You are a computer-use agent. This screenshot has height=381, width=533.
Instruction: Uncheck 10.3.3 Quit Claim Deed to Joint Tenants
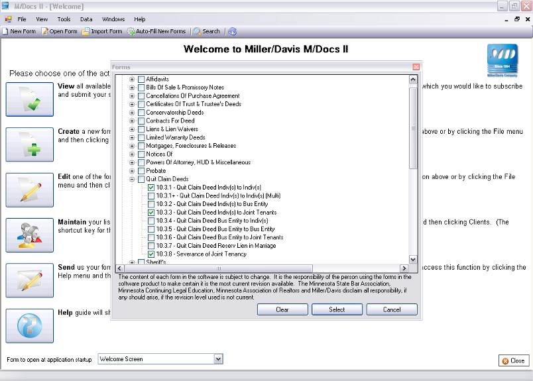151,213
